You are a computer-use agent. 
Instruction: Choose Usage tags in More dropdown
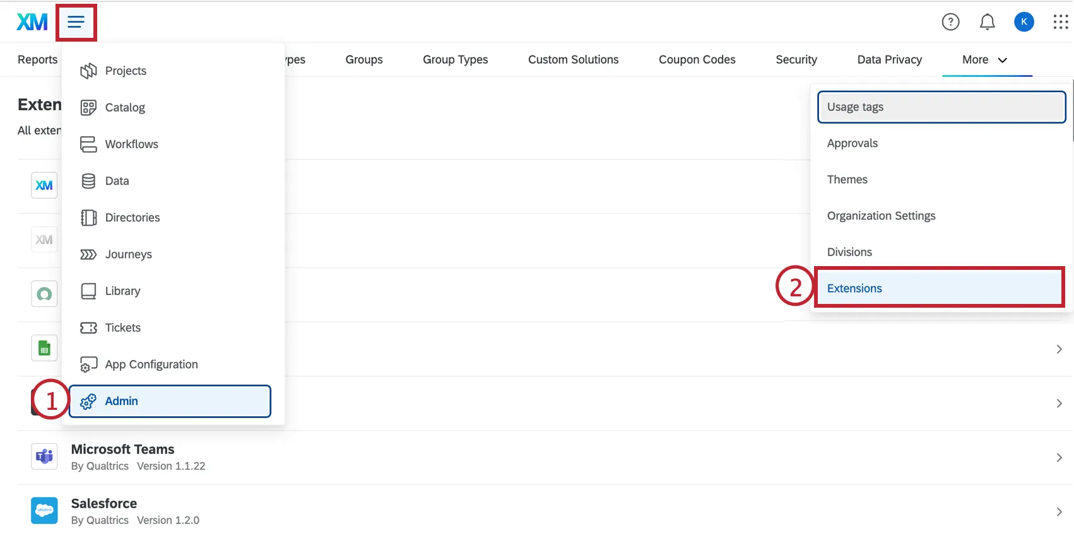point(941,107)
